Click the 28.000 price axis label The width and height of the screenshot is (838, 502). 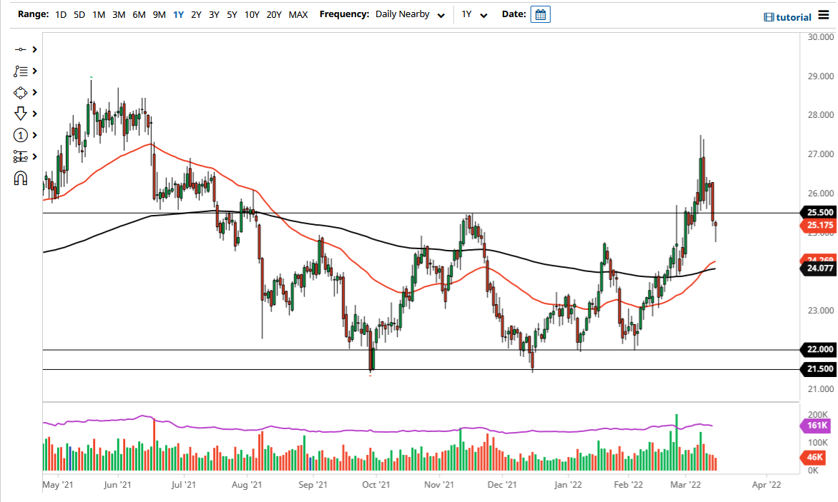pos(820,115)
